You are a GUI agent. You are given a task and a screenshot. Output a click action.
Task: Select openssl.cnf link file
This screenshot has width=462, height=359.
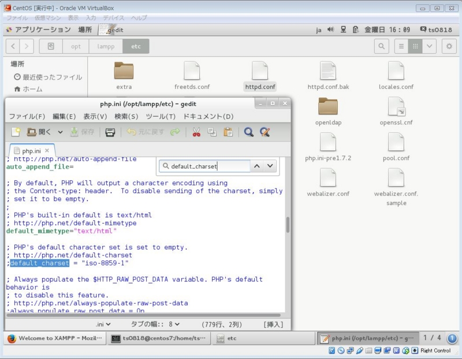coord(396,112)
